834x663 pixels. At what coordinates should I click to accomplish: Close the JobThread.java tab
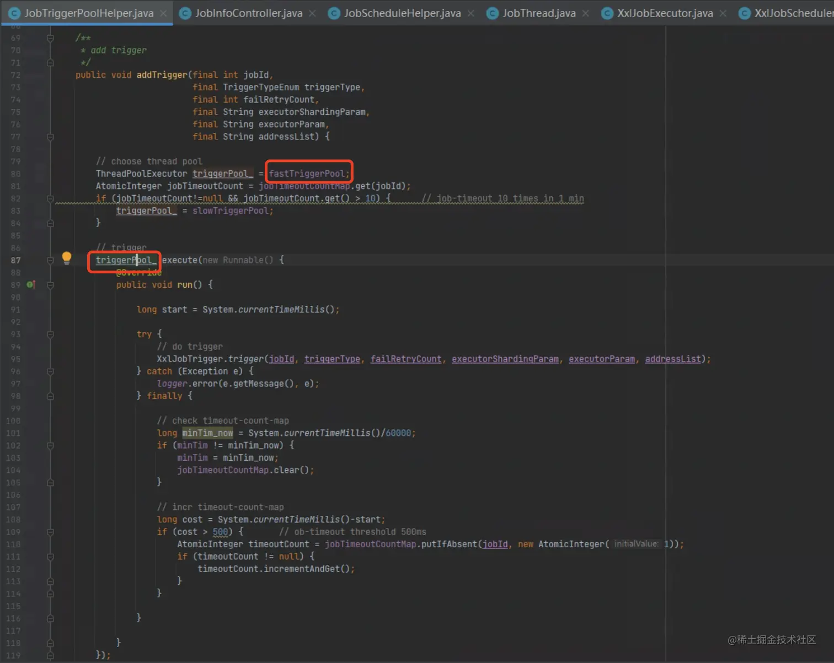point(585,13)
